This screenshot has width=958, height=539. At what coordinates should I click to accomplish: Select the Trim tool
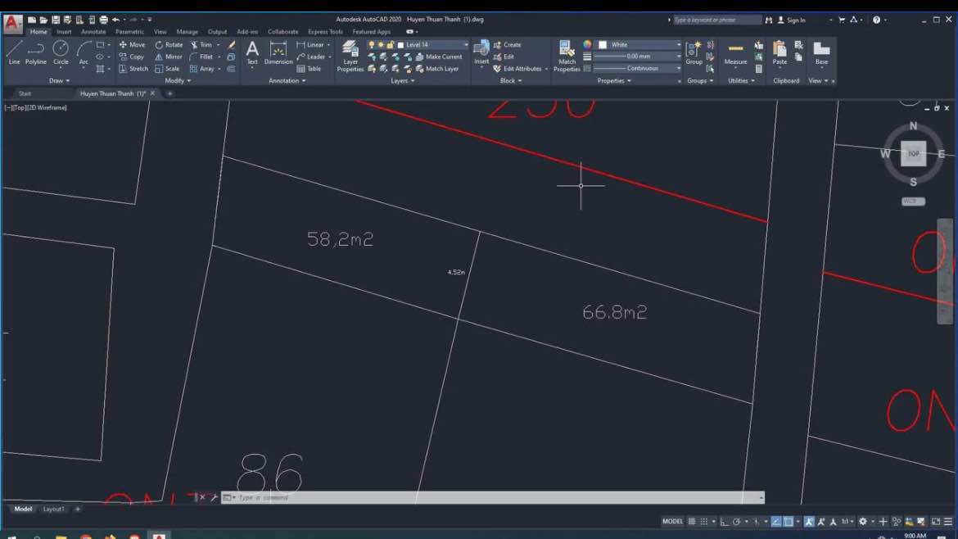coord(204,45)
